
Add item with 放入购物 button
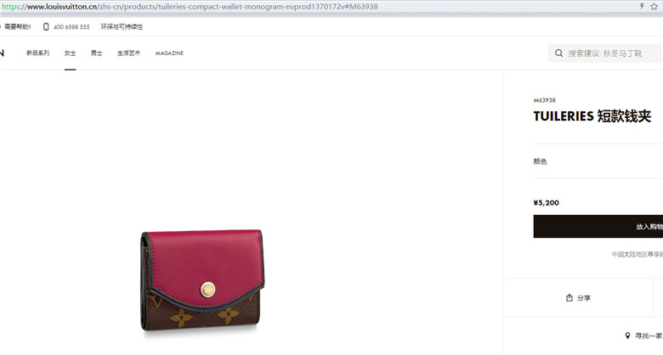[x=598, y=227]
